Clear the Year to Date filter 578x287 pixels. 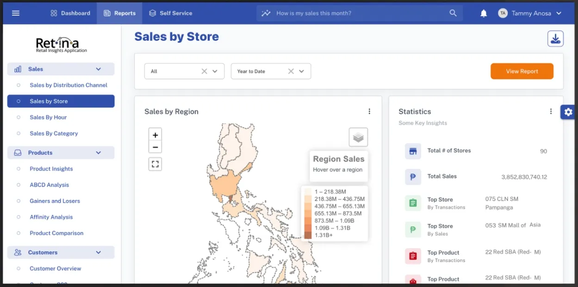tap(291, 71)
